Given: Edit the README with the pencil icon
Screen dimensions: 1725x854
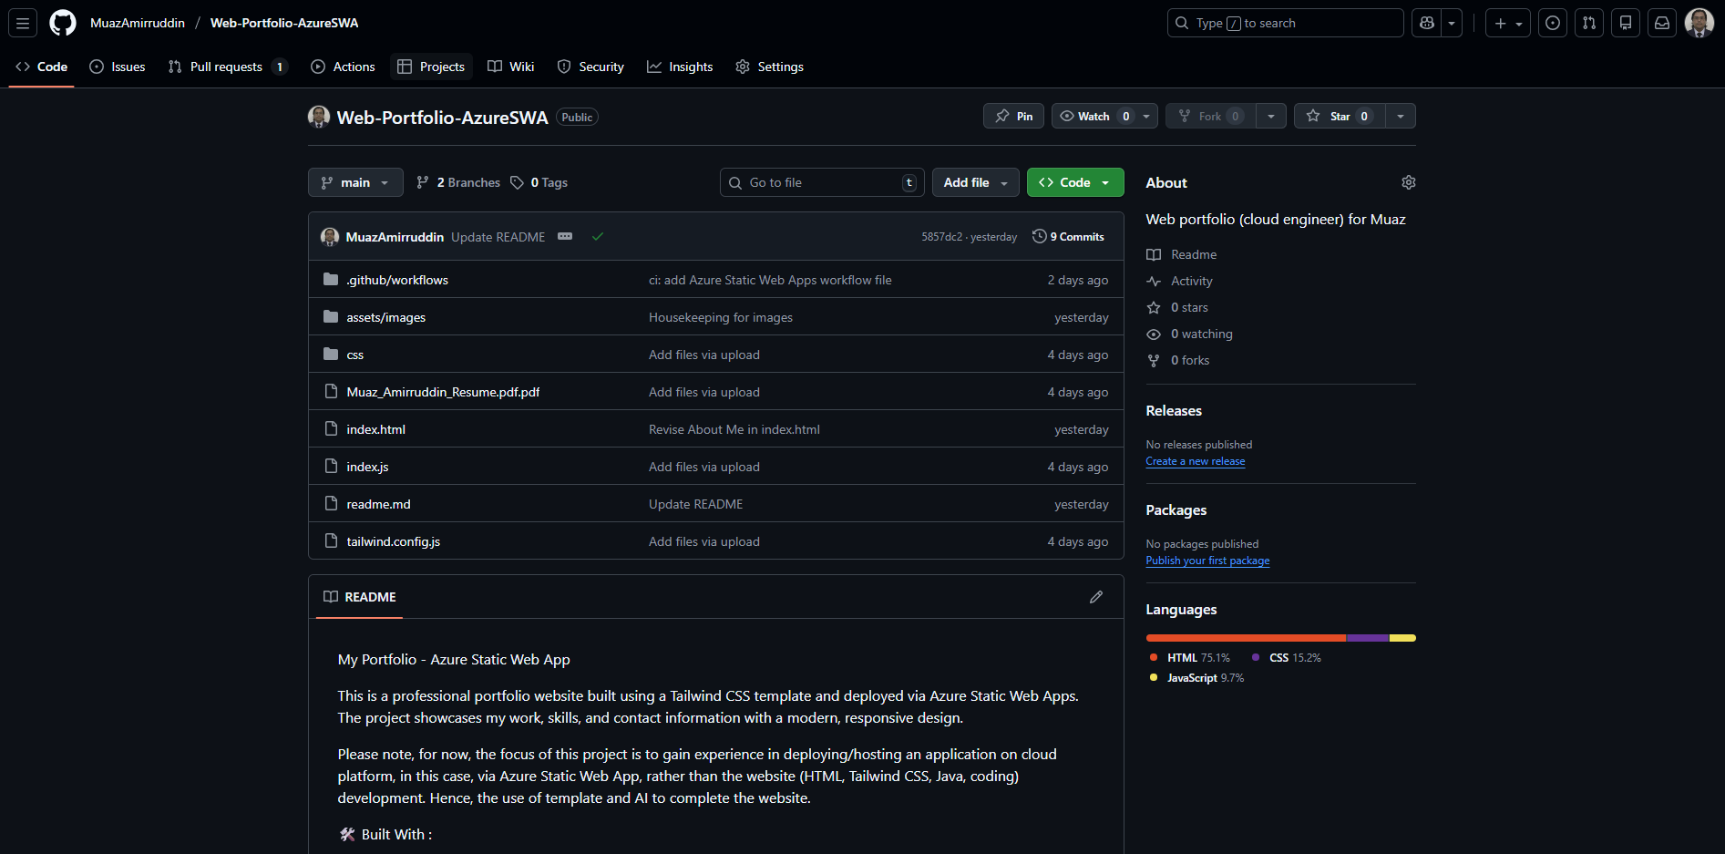Looking at the screenshot, I should pyautogui.click(x=1095, y=596).
